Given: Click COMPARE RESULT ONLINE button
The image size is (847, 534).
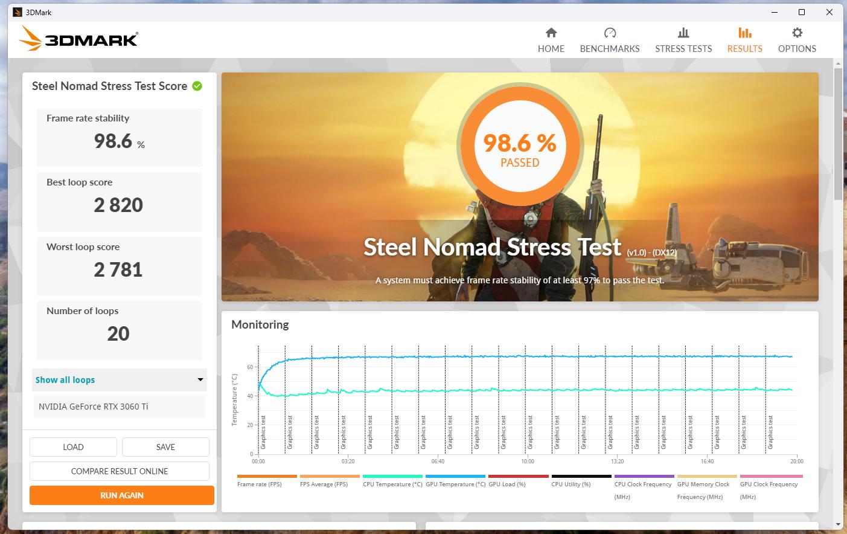Looking at the screenshot, I should pos(120,471).
